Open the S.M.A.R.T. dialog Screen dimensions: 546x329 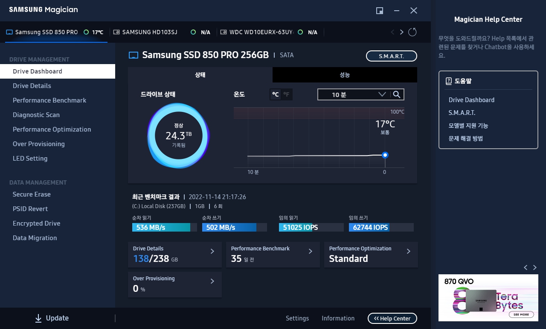391,56
